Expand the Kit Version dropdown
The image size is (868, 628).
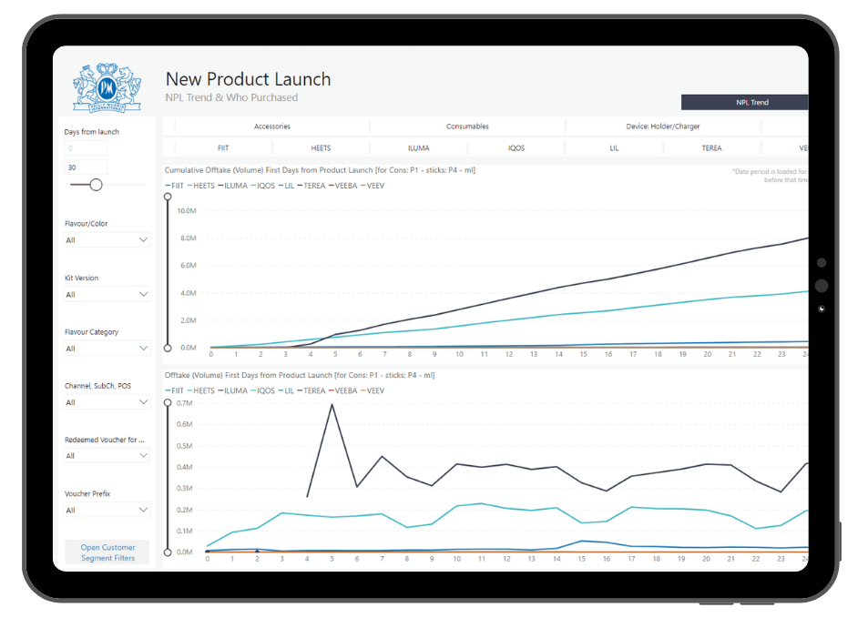pyautogui.click(x=107, y=295)
